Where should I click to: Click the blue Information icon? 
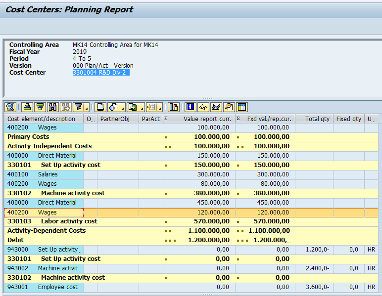pyautogui.click(x=191, y=107)
